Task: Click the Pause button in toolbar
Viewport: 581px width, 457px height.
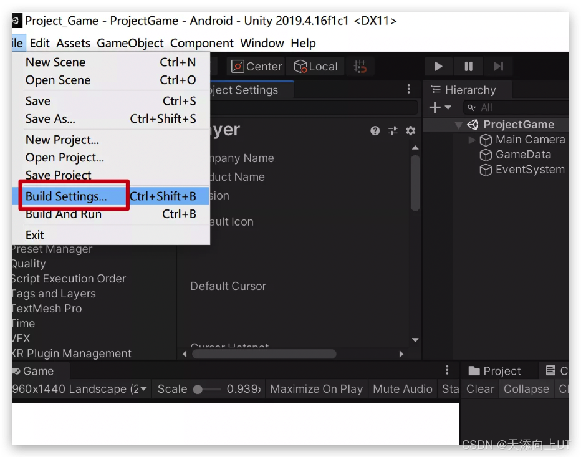Action: [468, 66]
